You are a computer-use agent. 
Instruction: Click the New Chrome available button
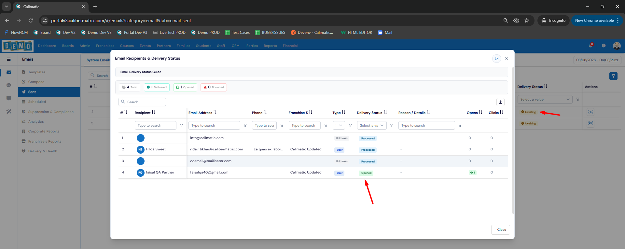coord(594,21)
